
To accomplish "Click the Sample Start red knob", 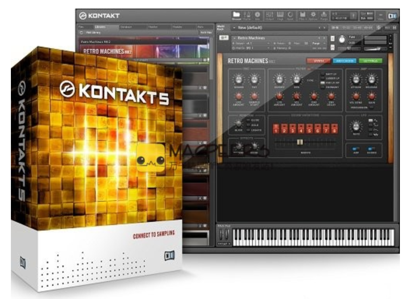I will (254, 96).
